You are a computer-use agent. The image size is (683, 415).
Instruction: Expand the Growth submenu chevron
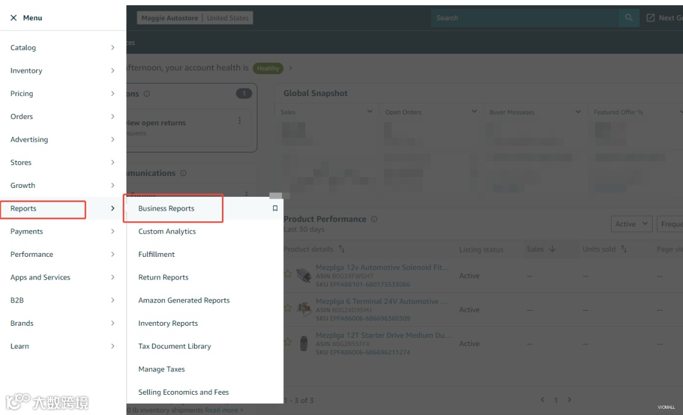113,185
